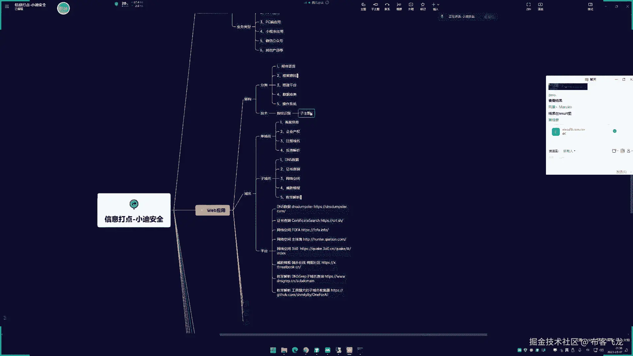Add an 外框 boundary from toolbar

tap(411, 6)
